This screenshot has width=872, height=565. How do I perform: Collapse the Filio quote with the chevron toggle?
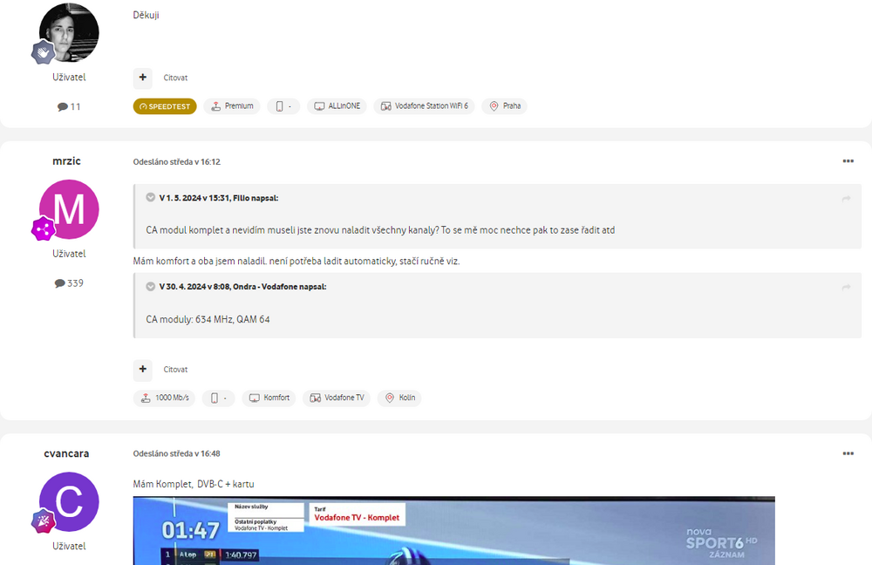point(151,198)
